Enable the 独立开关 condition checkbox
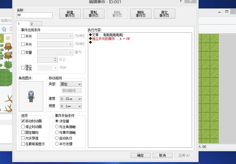 tap(23, 67)
